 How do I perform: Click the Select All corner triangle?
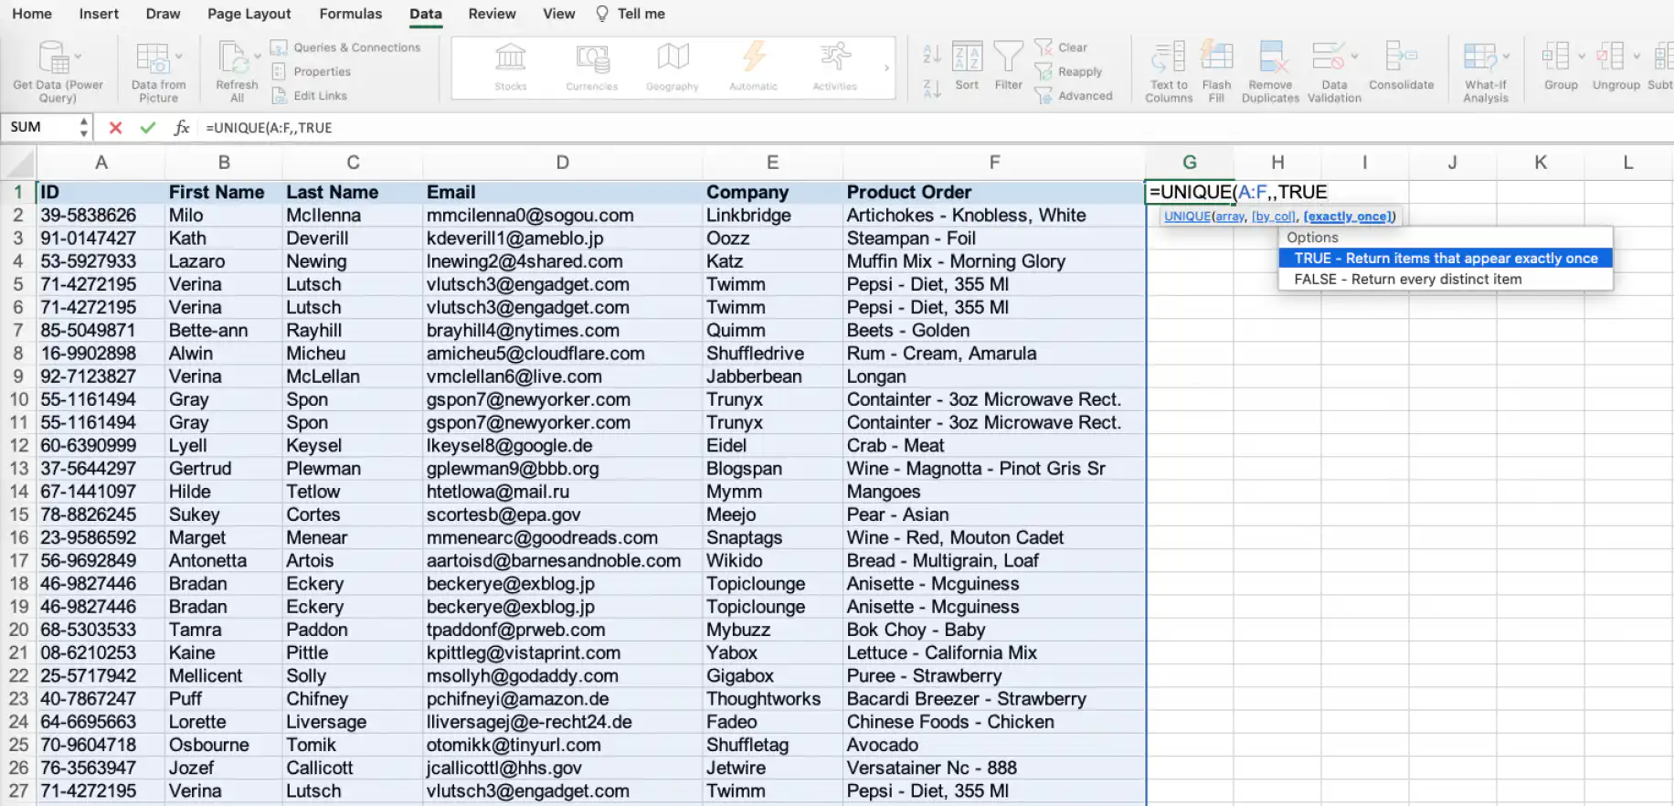pos(20,164)
